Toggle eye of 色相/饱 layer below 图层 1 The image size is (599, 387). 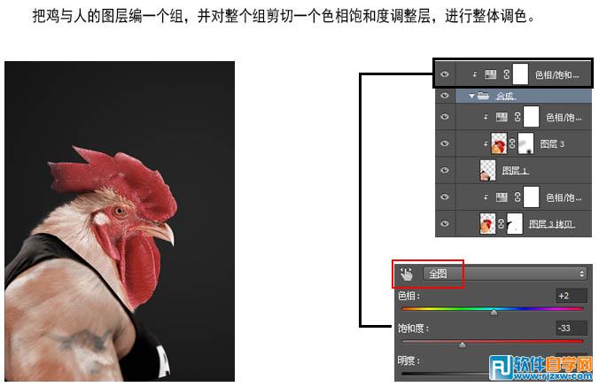[445, 197]
